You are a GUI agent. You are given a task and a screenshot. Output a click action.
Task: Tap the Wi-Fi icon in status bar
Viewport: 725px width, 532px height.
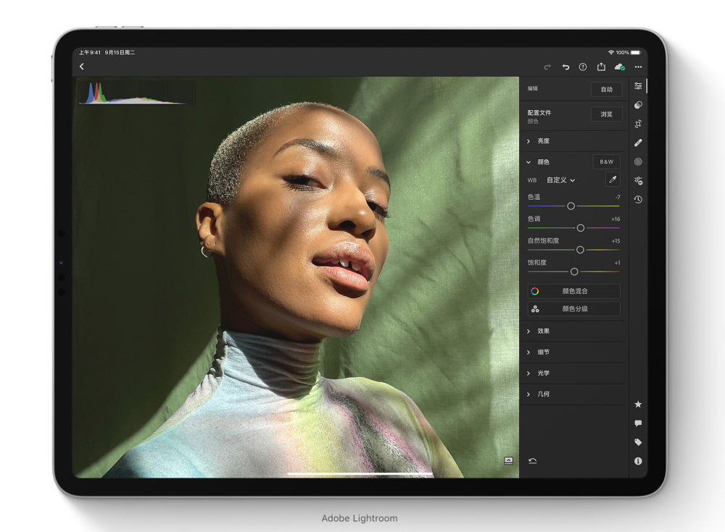click(610, 53)
